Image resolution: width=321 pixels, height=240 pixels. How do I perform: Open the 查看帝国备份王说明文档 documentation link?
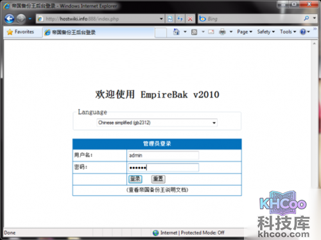point(157,190)
